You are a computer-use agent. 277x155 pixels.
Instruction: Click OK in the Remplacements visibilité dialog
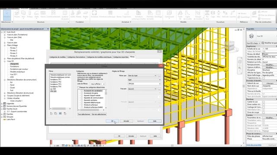point(119,136)
